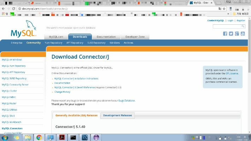Click the page vertical scrollbar
The width and height of the screenshot is (251, 141).
tap(249, 46)
